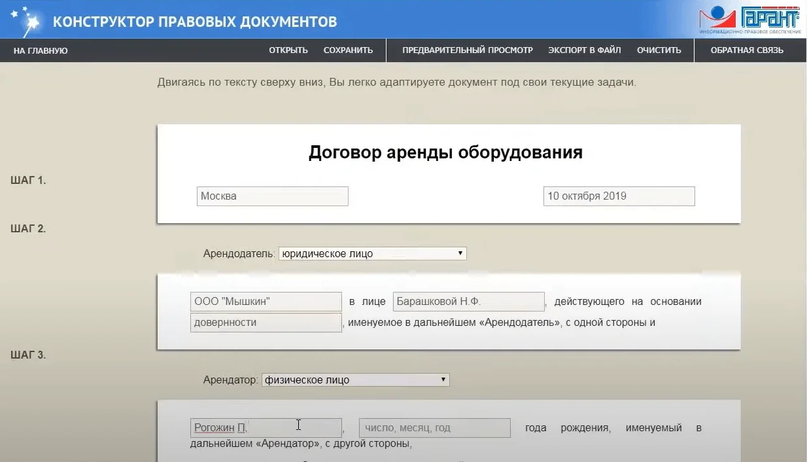The image size is (807, 462).
Task: Click the Рогожин П. tenant name field
Action: coord(266,428)
